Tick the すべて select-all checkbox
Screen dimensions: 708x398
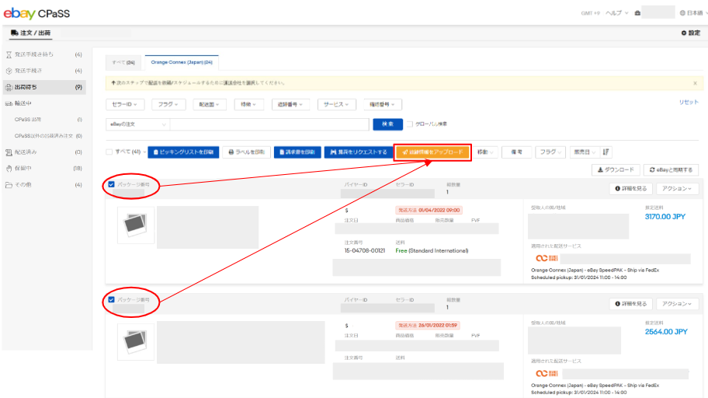click(109, 152)
